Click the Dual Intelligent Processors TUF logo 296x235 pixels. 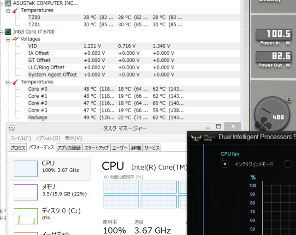tap(196, 138)
